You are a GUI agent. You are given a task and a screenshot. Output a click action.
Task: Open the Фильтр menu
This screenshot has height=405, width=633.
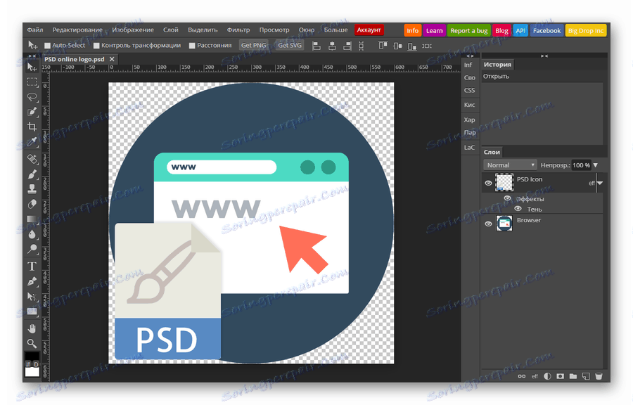coord(238,30)
